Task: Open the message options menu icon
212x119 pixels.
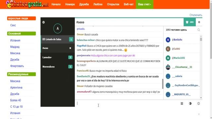Action: (182, 103)
